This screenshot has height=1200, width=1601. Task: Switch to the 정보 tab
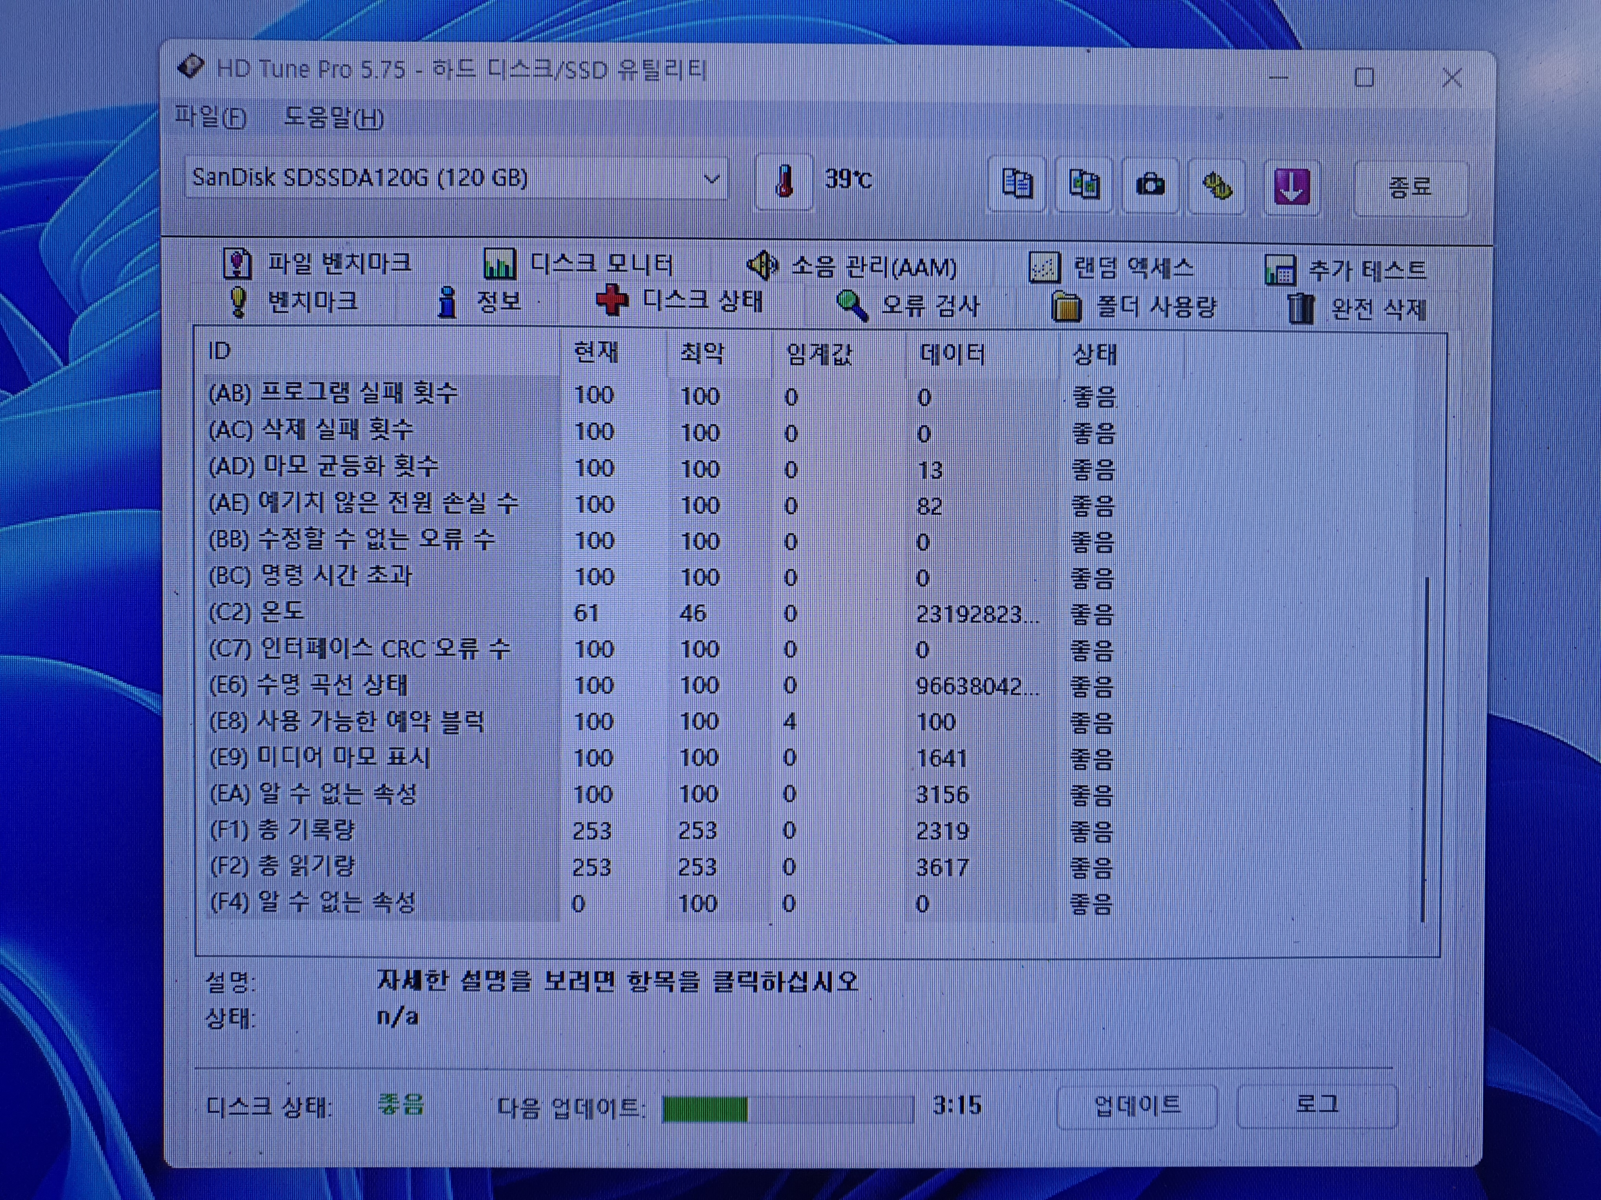pos(479,302)
